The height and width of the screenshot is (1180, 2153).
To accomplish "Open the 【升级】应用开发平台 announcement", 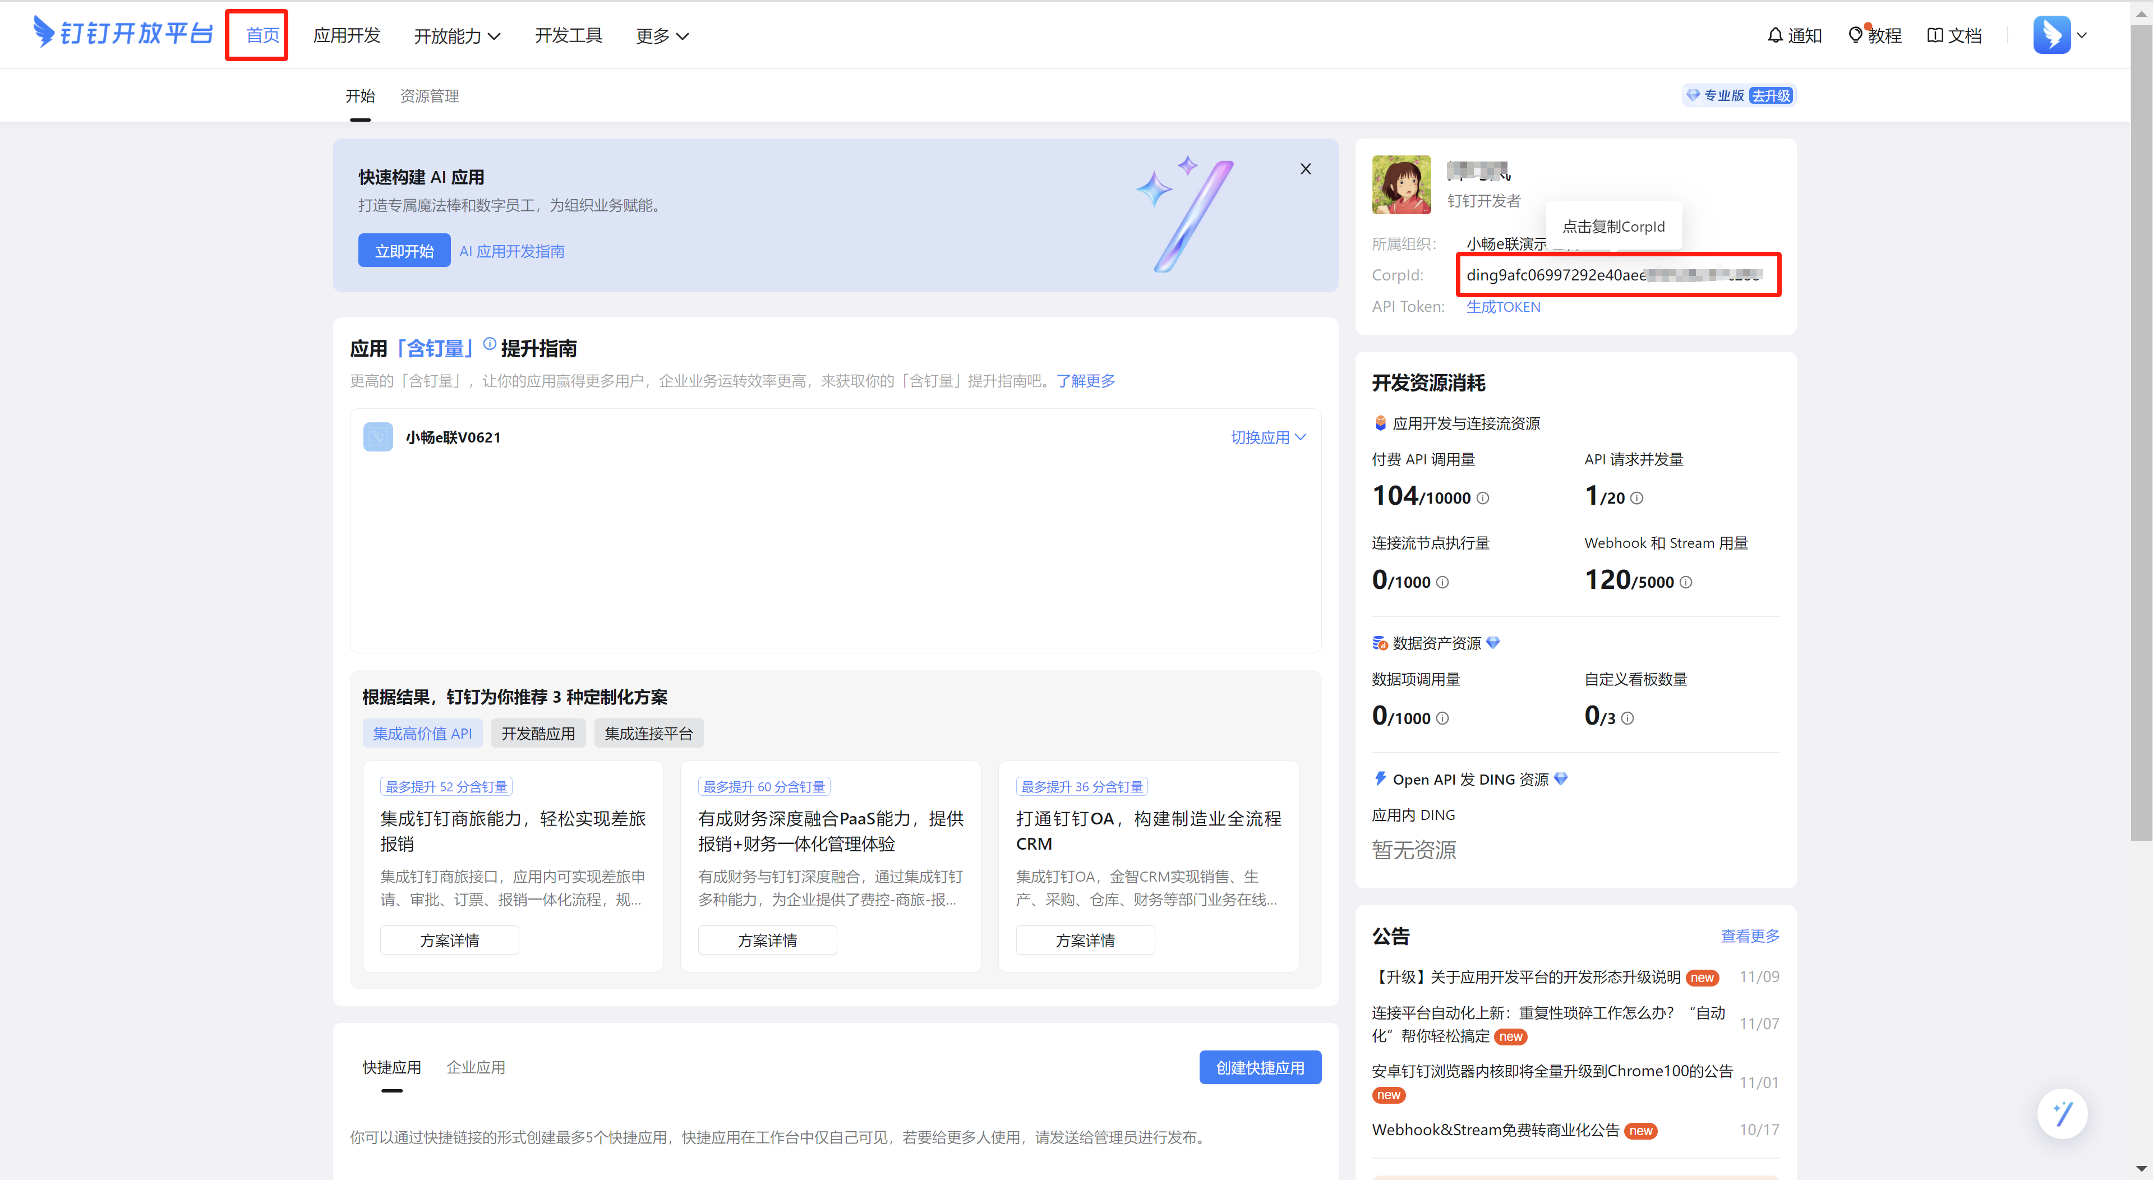I will 1525,977.
